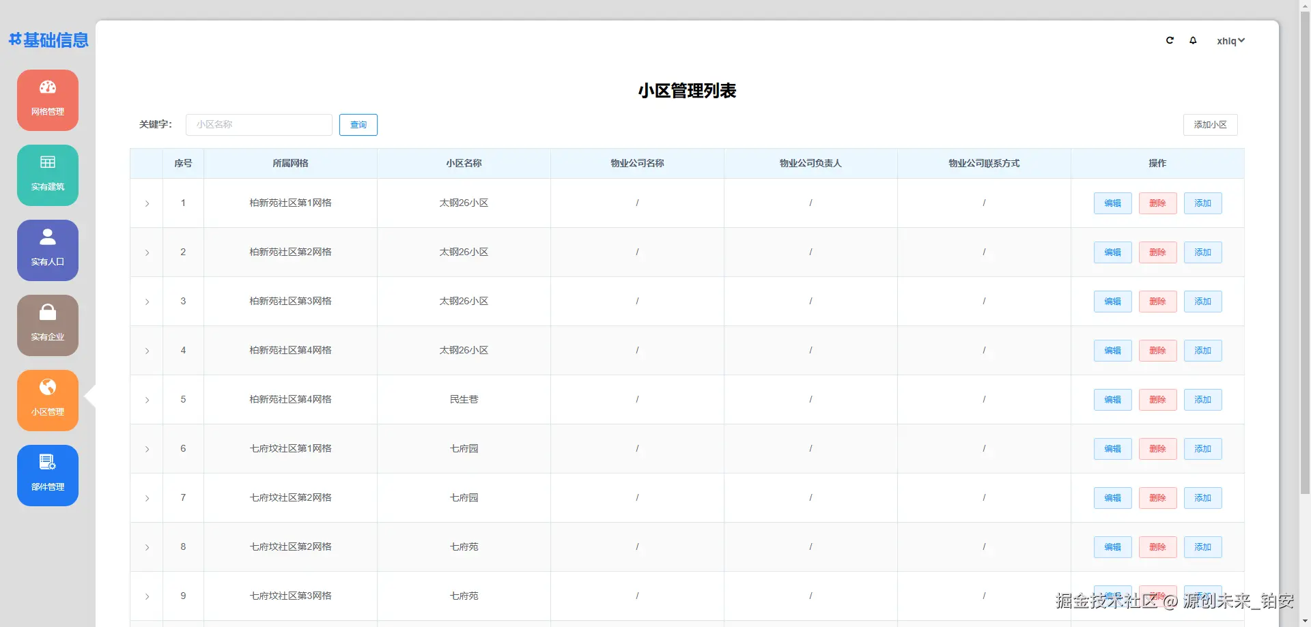Click the 基础信息 header title
This screenshot has width=1311, height=627.
(48, 40)
